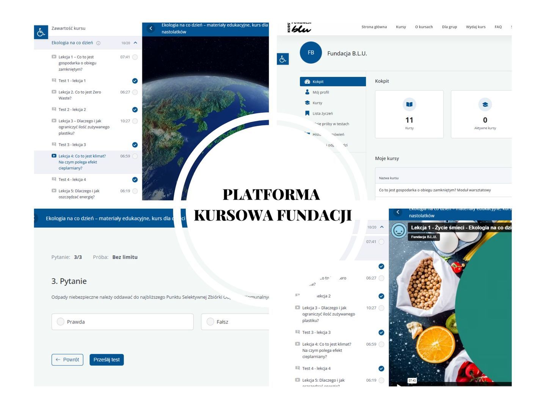This screenshot has width=546, height=409.
Task: Click the FB profile avatar circle
Action: pyautogui.click(x=311, y=53)
